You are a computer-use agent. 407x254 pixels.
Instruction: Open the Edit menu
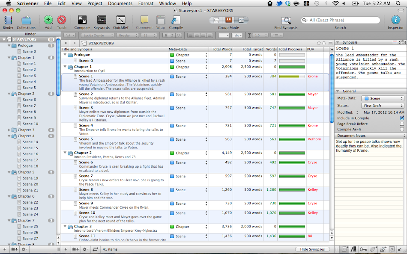[x=62, y=3]
